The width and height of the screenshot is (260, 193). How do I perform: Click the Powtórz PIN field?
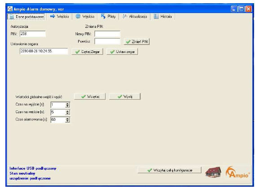107,41
